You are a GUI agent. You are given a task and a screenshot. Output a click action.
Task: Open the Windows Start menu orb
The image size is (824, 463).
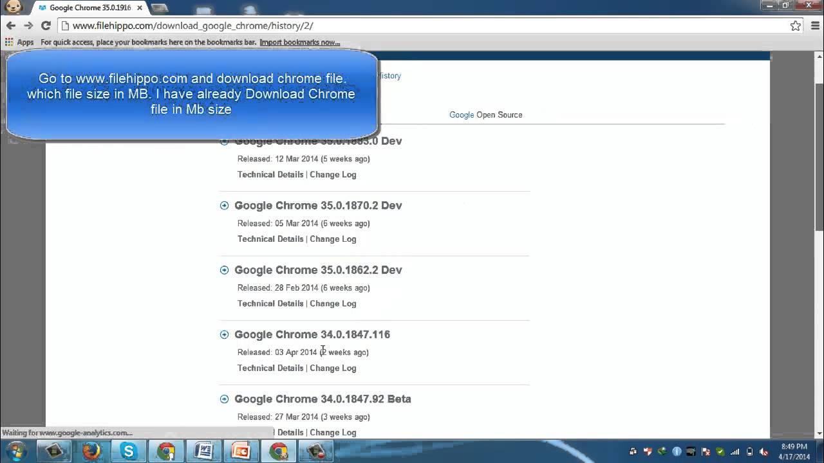[15, 451]
